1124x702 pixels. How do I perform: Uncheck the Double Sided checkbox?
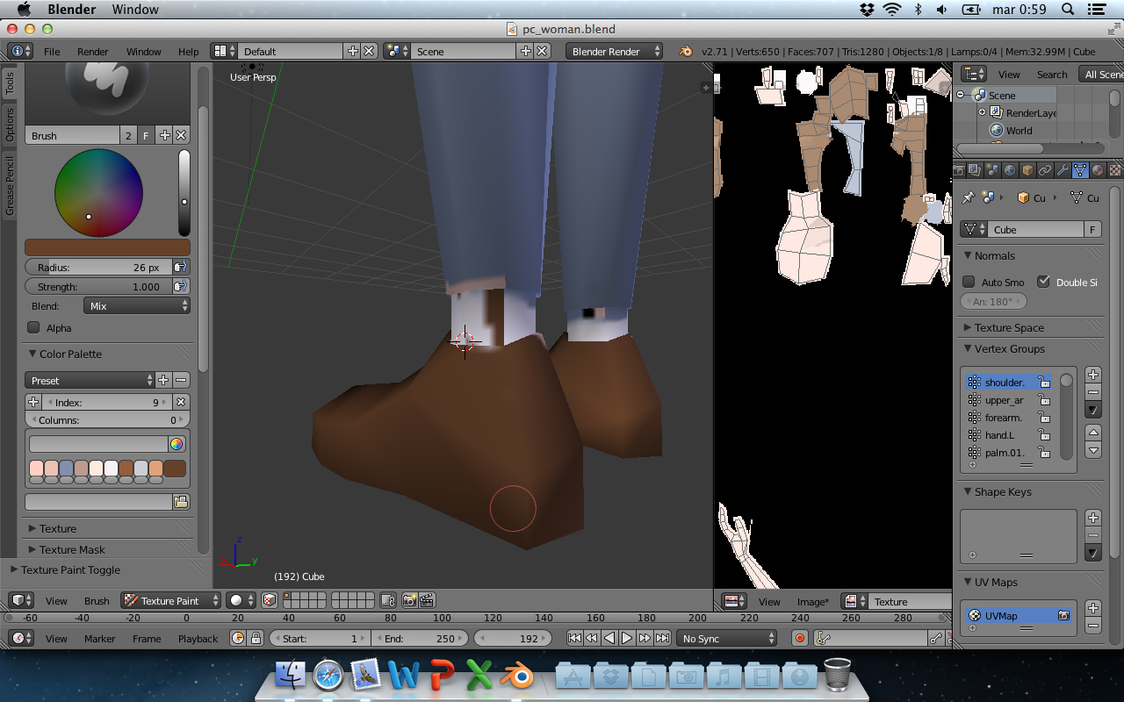[1043, 282]
